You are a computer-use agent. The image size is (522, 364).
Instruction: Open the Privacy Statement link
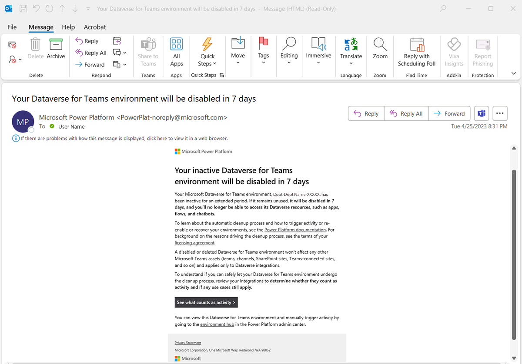(x=188, y=343)
